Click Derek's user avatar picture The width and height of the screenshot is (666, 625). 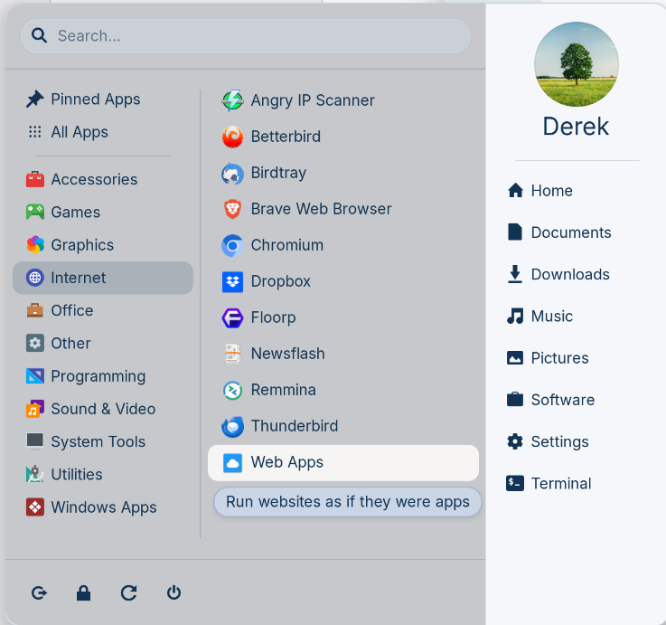[x=577, y=64]
